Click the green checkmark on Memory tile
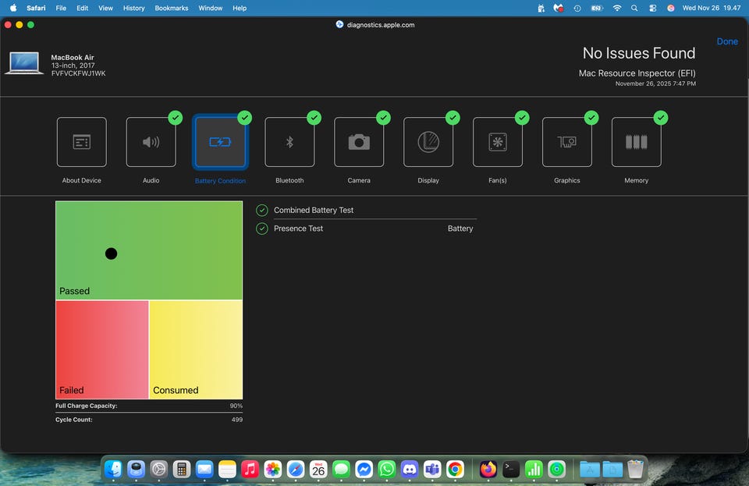 tap(661, 118)
